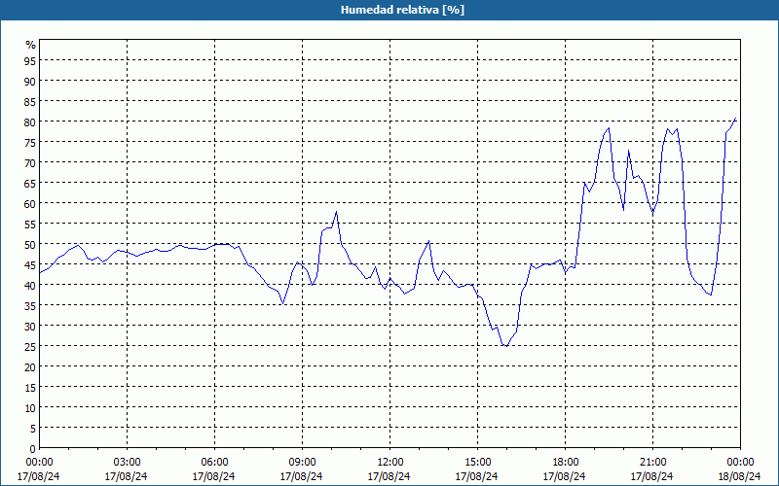The width and height of the screenshot is (779, 486).
Task: Click the "Humedad relativa [%]" chart title
Action: click(402, 10)
